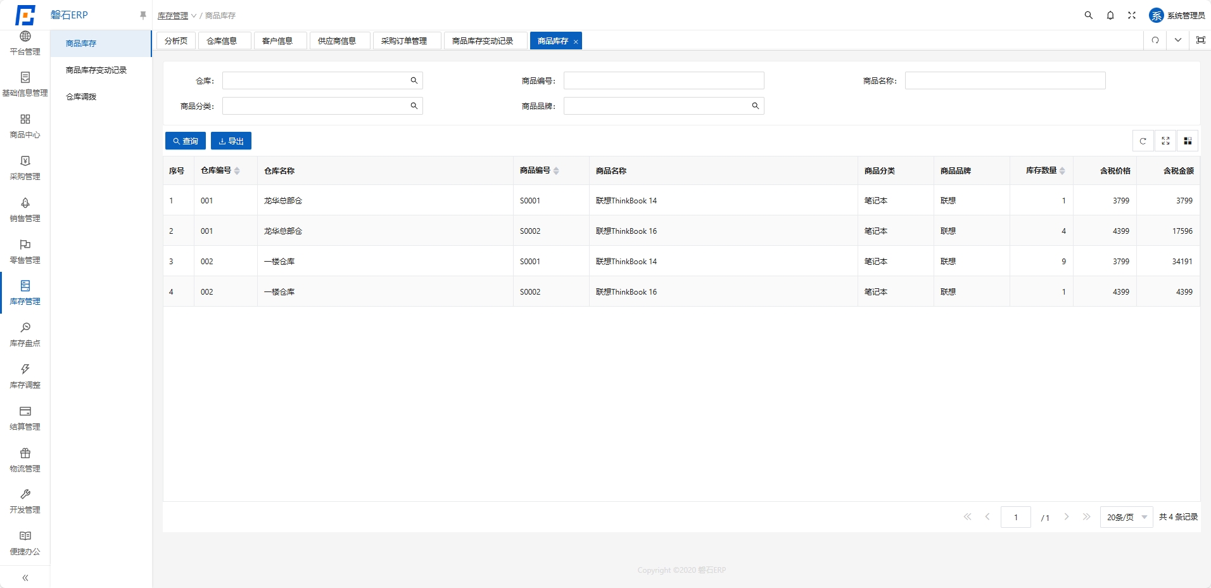Open the 20条/页 page size dropdown

pos(1127,517)
